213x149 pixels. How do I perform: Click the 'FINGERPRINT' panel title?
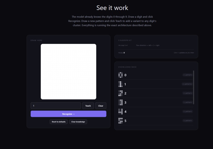[125, 40]
